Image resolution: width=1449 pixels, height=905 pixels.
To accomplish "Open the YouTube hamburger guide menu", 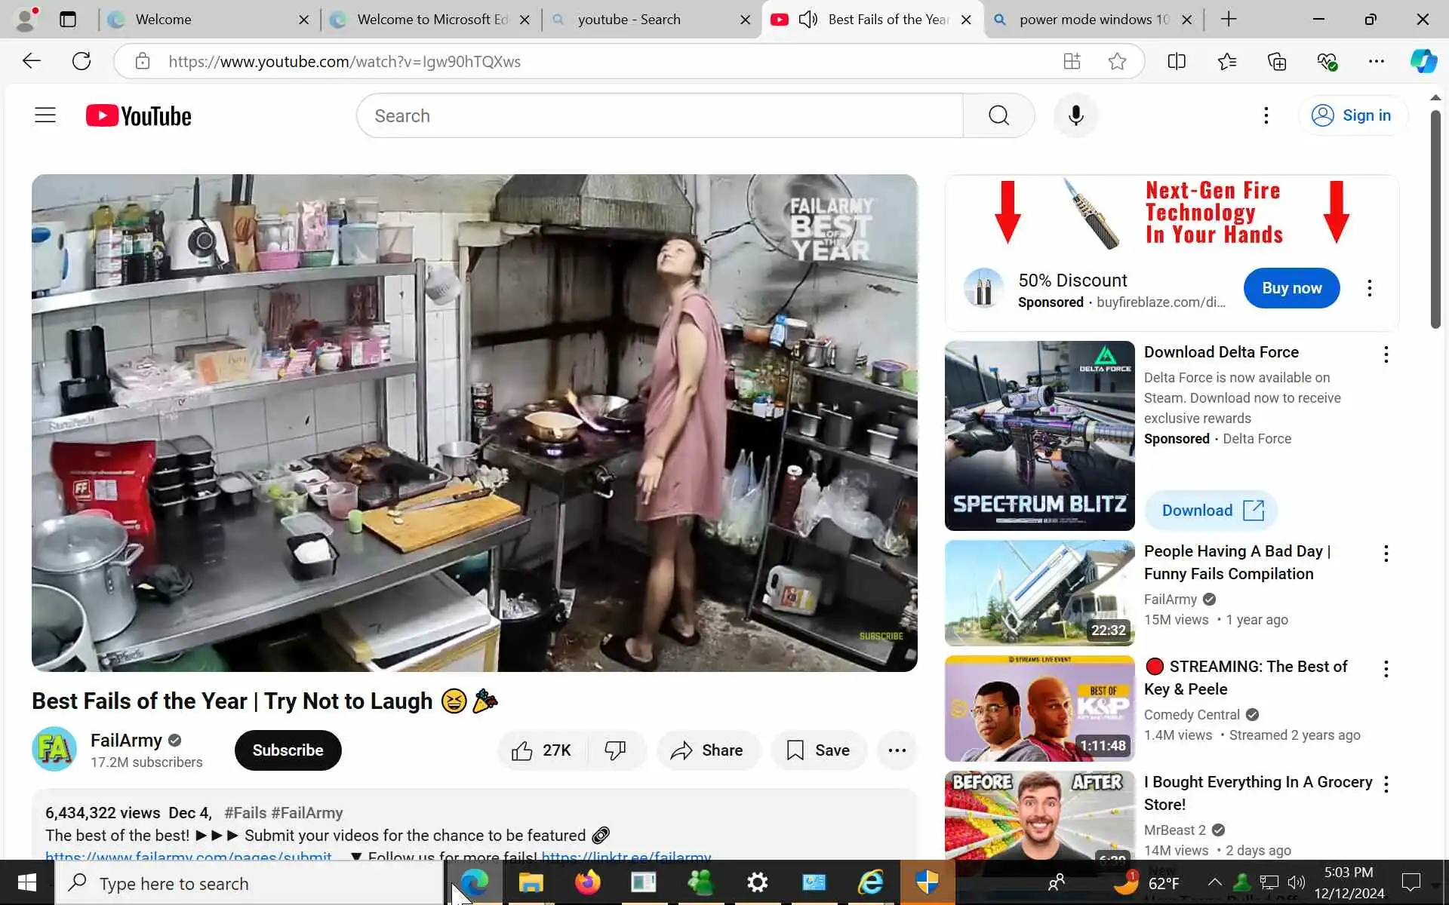I will (45, 115).
